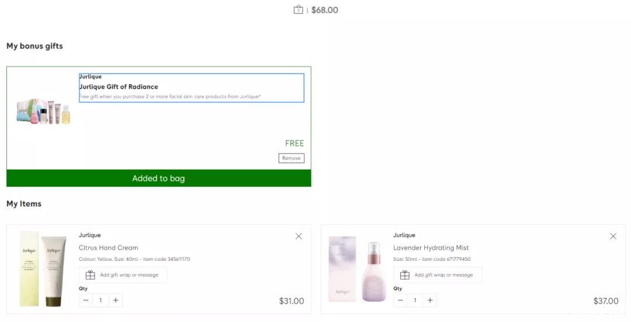The image size is (631, 322).
Task: Increase Citrus Hand Cream quantity with plus
Action: [x=116, y=300]
